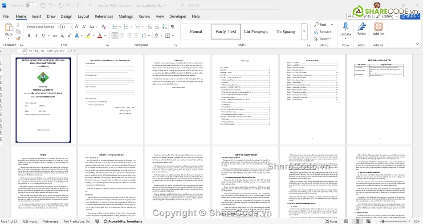Click the Format Painter icon

(x=17, y=37)
